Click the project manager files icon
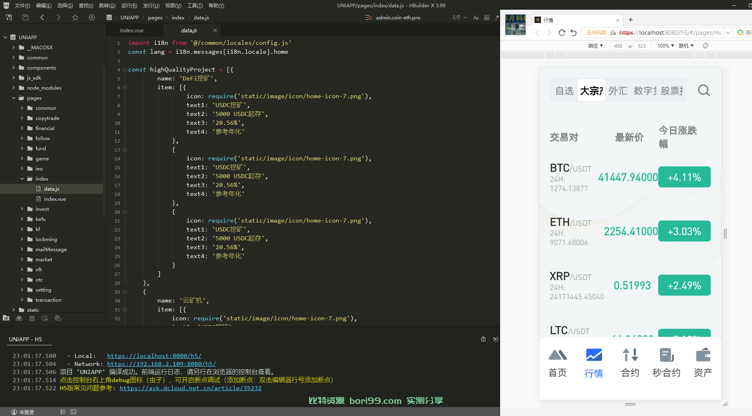 coord(6,318)
